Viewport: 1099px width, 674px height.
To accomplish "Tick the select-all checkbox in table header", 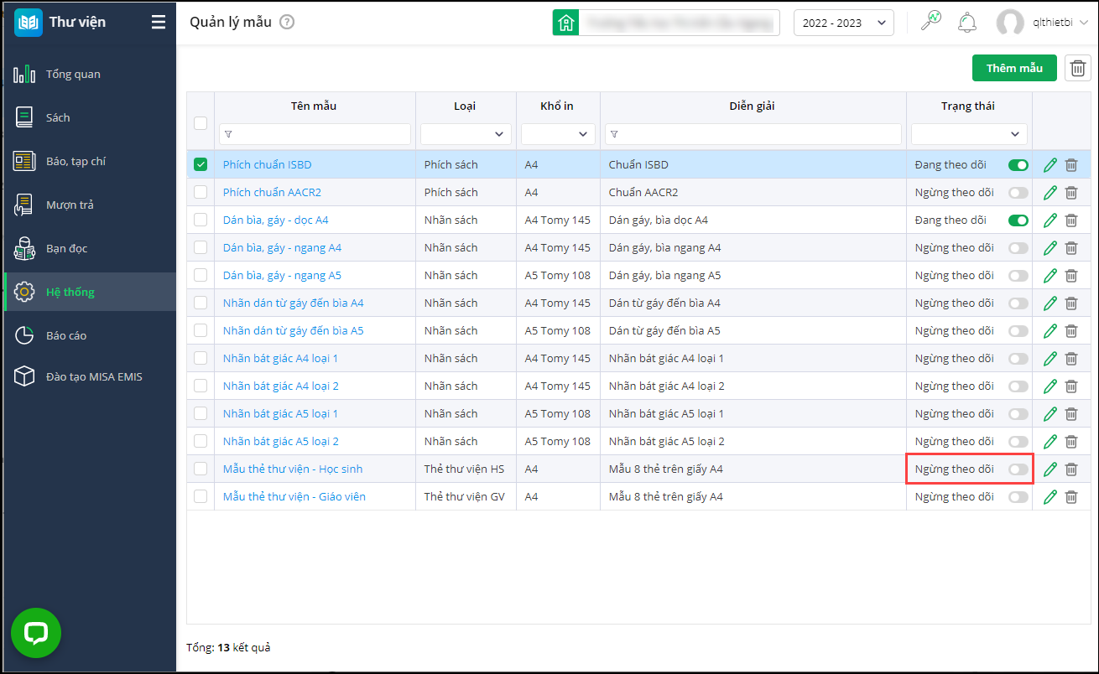I will pyautogui.click(x=201, y=123).
